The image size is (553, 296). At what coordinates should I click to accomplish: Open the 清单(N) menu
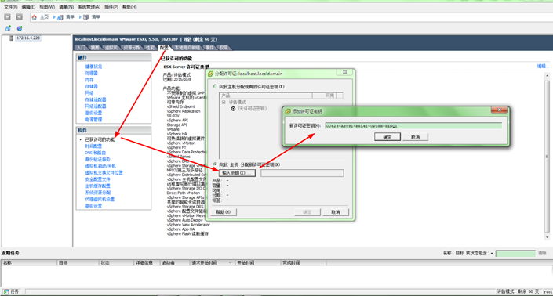(67, 7)
